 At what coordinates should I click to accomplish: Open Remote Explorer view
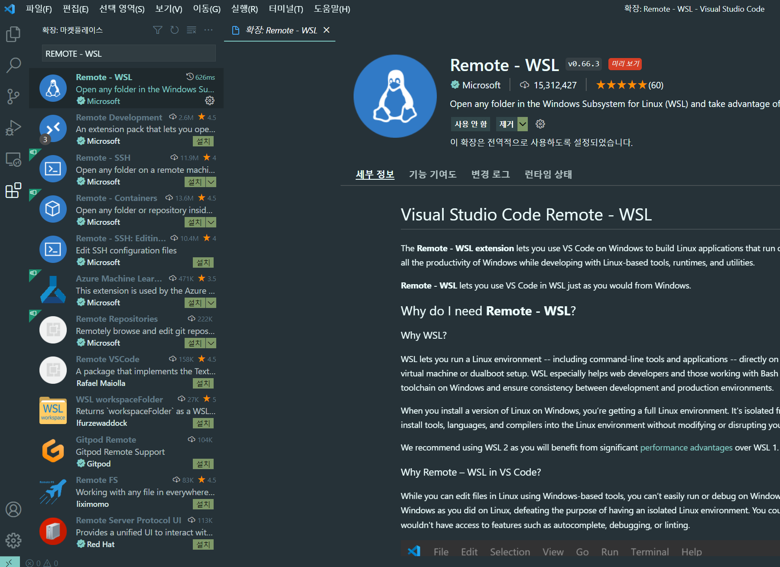(13, 159)
